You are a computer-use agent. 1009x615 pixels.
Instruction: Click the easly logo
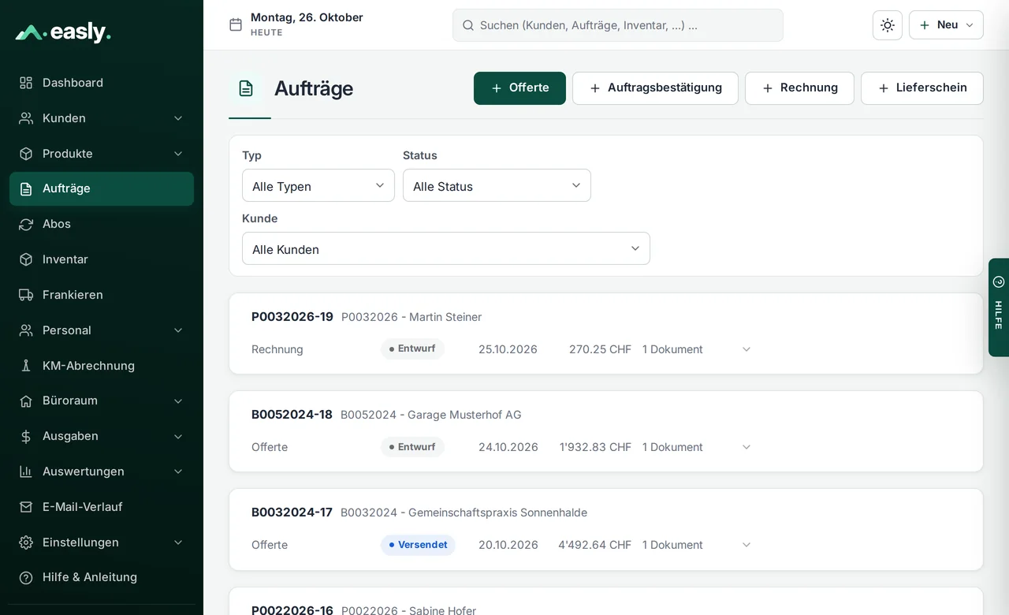point(63,32)
